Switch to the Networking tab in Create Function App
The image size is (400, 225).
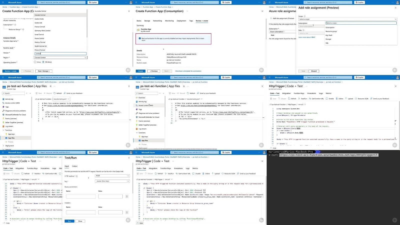[157, 21]
